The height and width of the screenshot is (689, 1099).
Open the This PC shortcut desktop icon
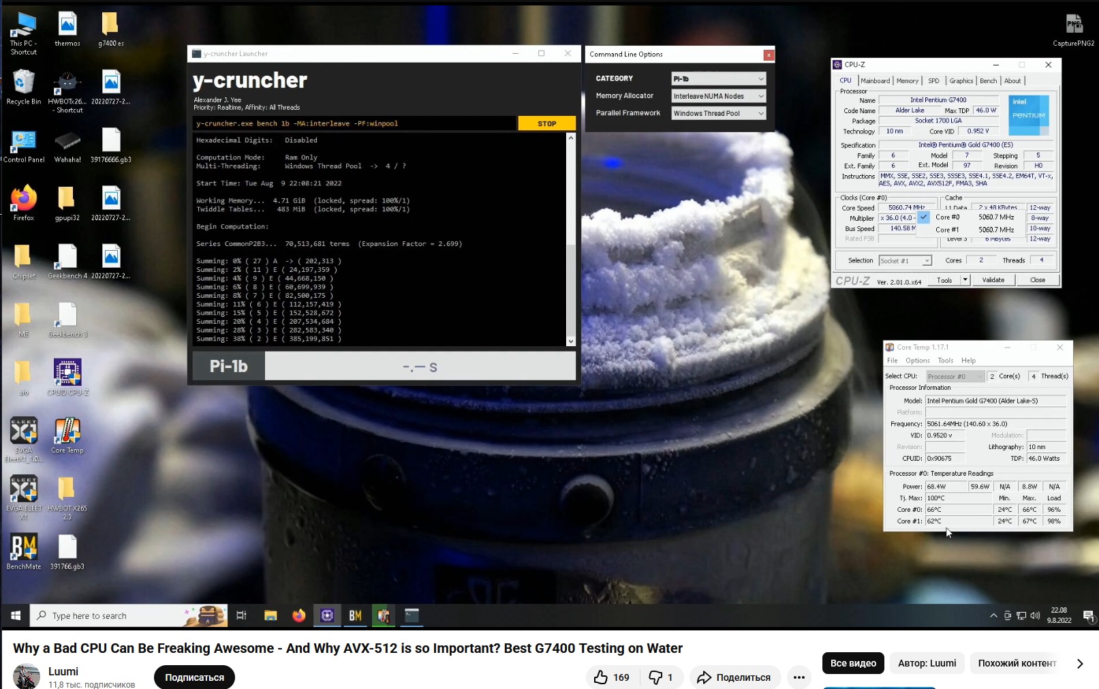click(24, 33)
